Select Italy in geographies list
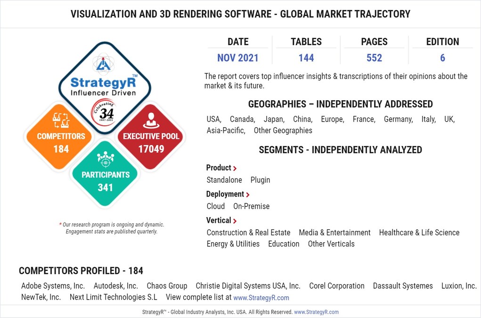Image resolution: width=481 pixels, height=318 pixels. pos(429,119)
